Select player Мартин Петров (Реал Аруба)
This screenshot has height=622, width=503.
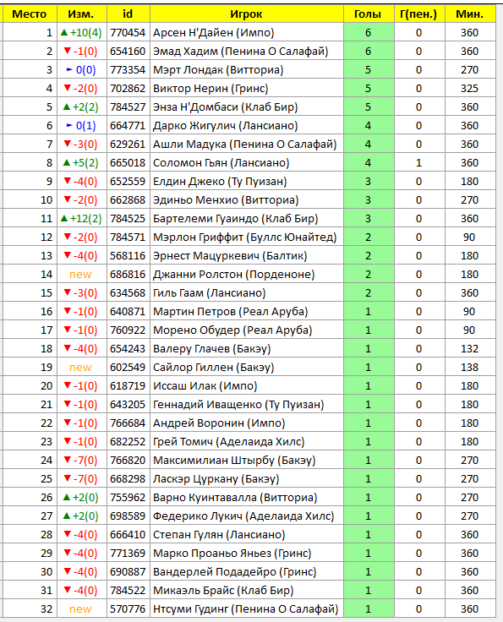(x=231, y=312)
